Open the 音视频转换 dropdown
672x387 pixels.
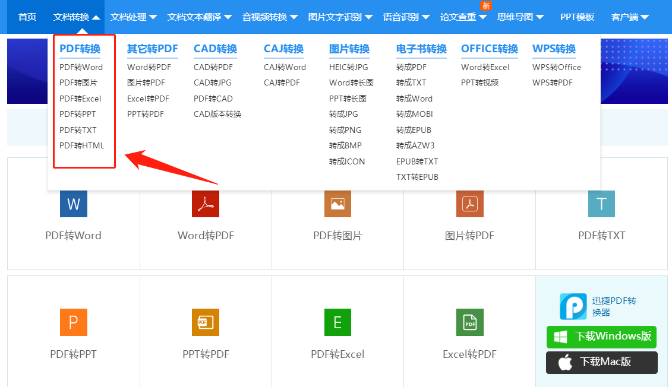[265, 17]
